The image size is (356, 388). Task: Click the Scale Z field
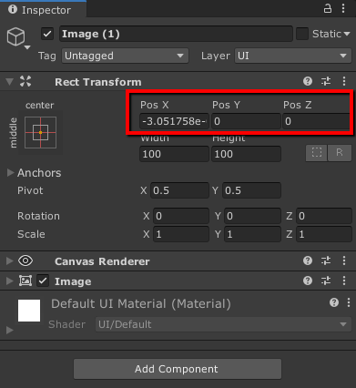(324, 234)
